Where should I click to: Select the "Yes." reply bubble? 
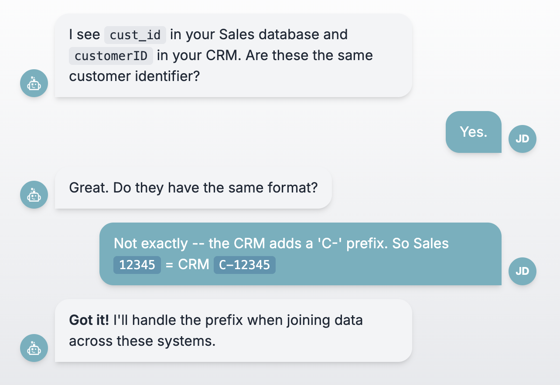point(473,132)
